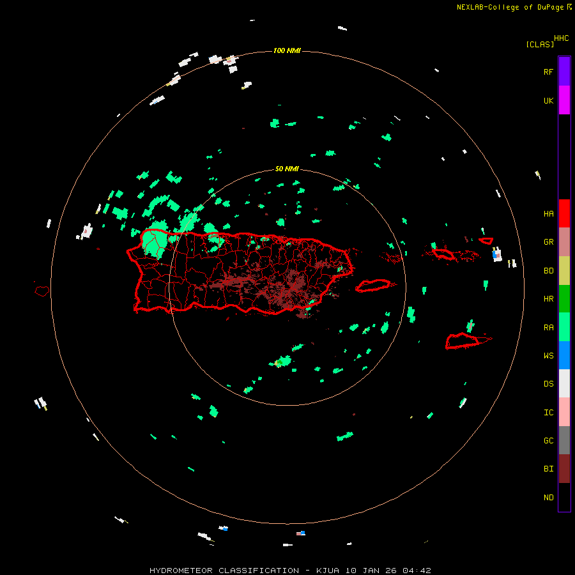Click the HA legend label

[548, 213]
